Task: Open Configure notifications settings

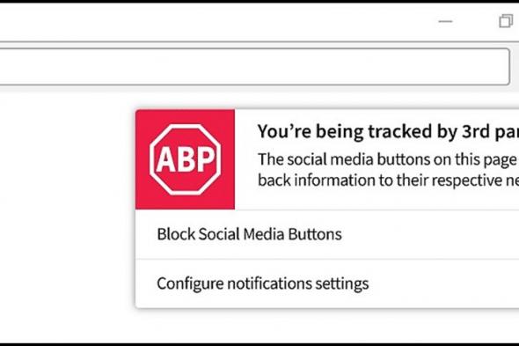Action: 327,283
